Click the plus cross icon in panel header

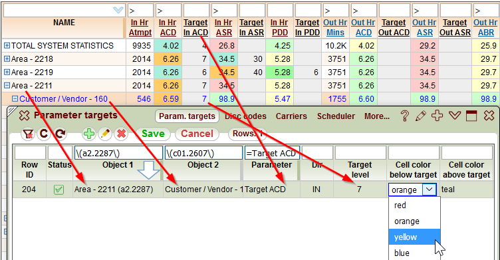pyautogui.click(x=437, y=116)
